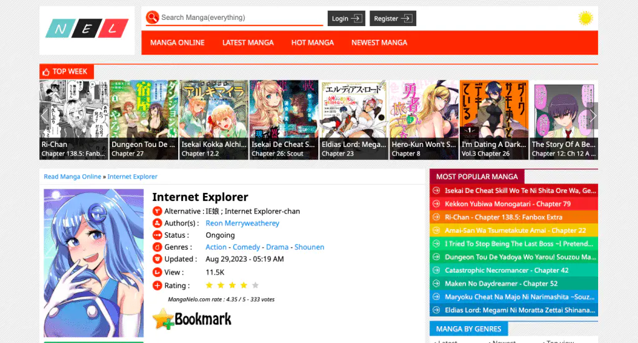Click arrow icon beside Eldias Lord Megami
The height and width of the screenshot is (343, 638).
click(436, 310)
